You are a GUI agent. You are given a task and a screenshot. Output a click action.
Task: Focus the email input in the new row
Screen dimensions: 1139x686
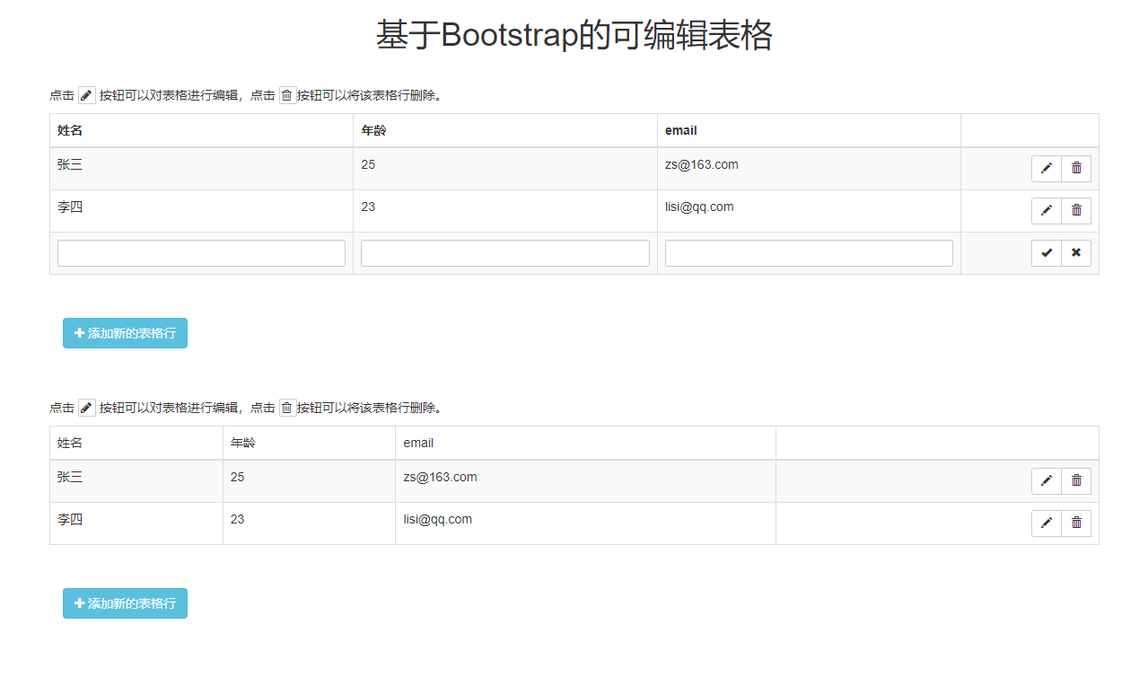pos(809,253)
